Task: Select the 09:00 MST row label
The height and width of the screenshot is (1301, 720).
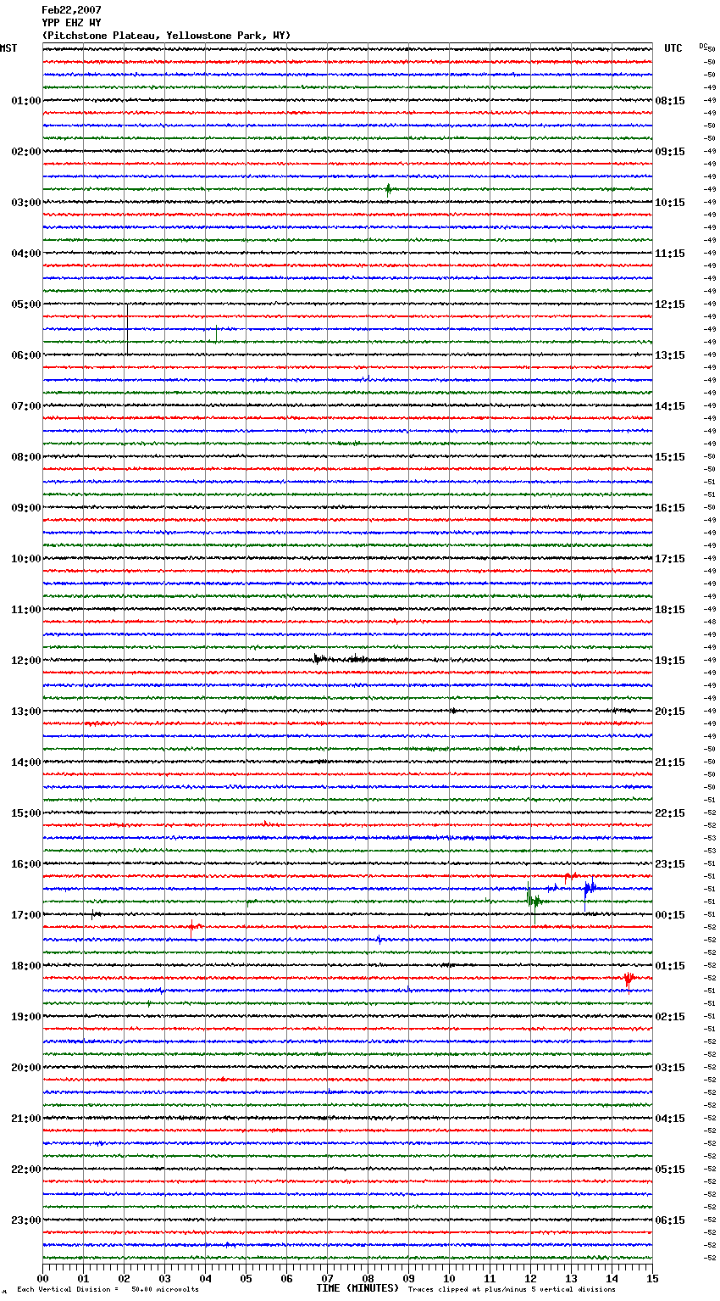Action: pos(25,508)
